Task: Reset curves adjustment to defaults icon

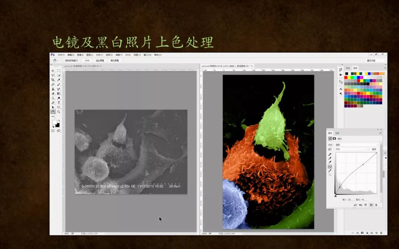Action: [x=366, y=205]
